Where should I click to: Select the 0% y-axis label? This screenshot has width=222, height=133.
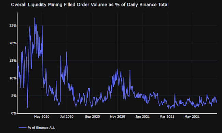(14, 113)
